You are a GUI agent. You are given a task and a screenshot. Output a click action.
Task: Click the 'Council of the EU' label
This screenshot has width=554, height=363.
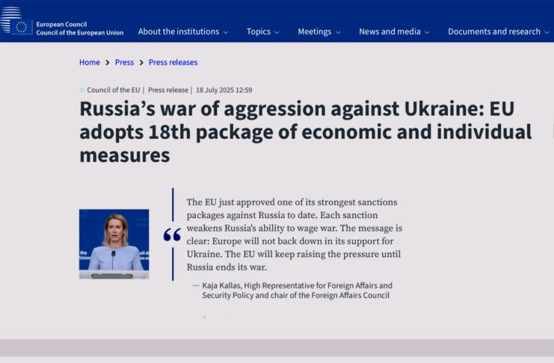(114, 90)
